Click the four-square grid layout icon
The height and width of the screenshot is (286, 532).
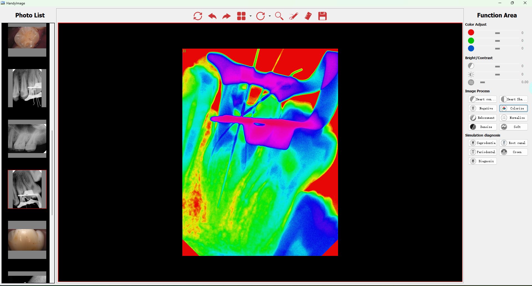point(241,16)
